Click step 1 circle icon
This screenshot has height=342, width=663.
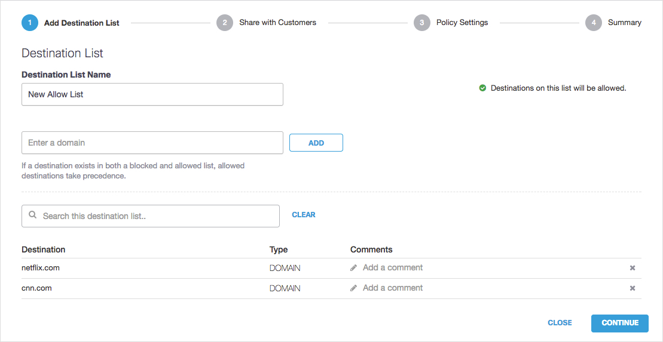coord(30,23)
